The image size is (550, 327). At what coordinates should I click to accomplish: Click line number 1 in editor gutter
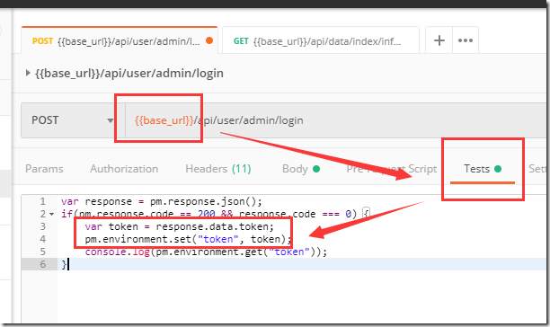[x=43, y=201]
